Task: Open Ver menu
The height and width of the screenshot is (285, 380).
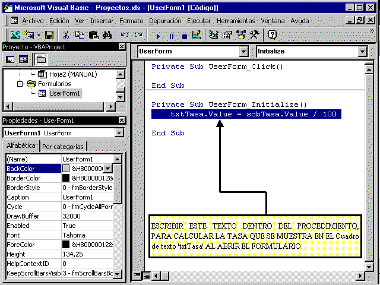Action: point(80,21)
